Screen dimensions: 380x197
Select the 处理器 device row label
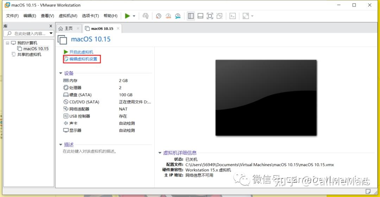point(75,88)
